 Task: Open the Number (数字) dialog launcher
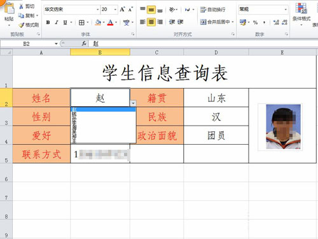(x=286, y=34)
